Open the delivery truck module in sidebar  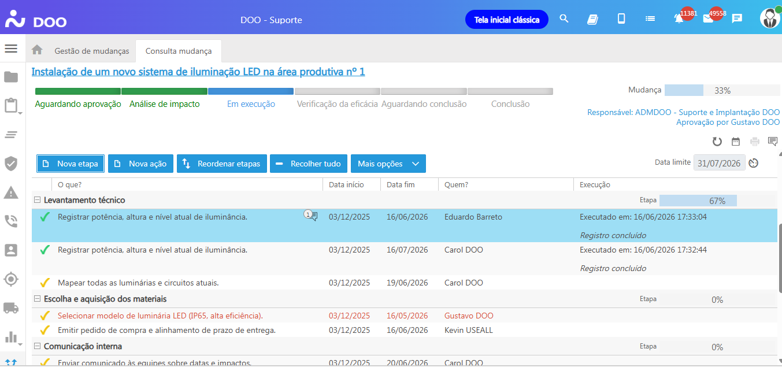tap(10, 308)
